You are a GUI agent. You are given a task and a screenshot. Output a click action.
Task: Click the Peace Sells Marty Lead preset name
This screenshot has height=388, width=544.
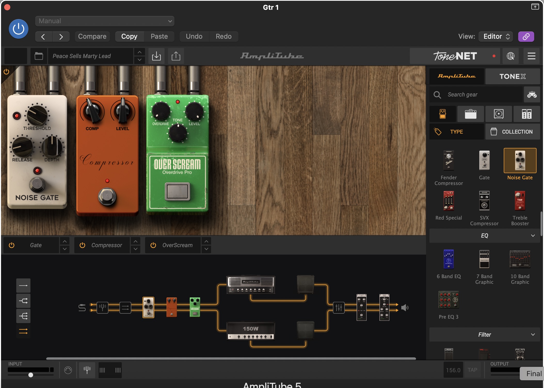point(90,56)
